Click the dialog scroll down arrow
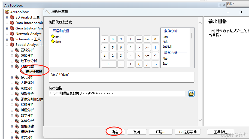This screenshot has width=249, height=139. tap(200, 120)
